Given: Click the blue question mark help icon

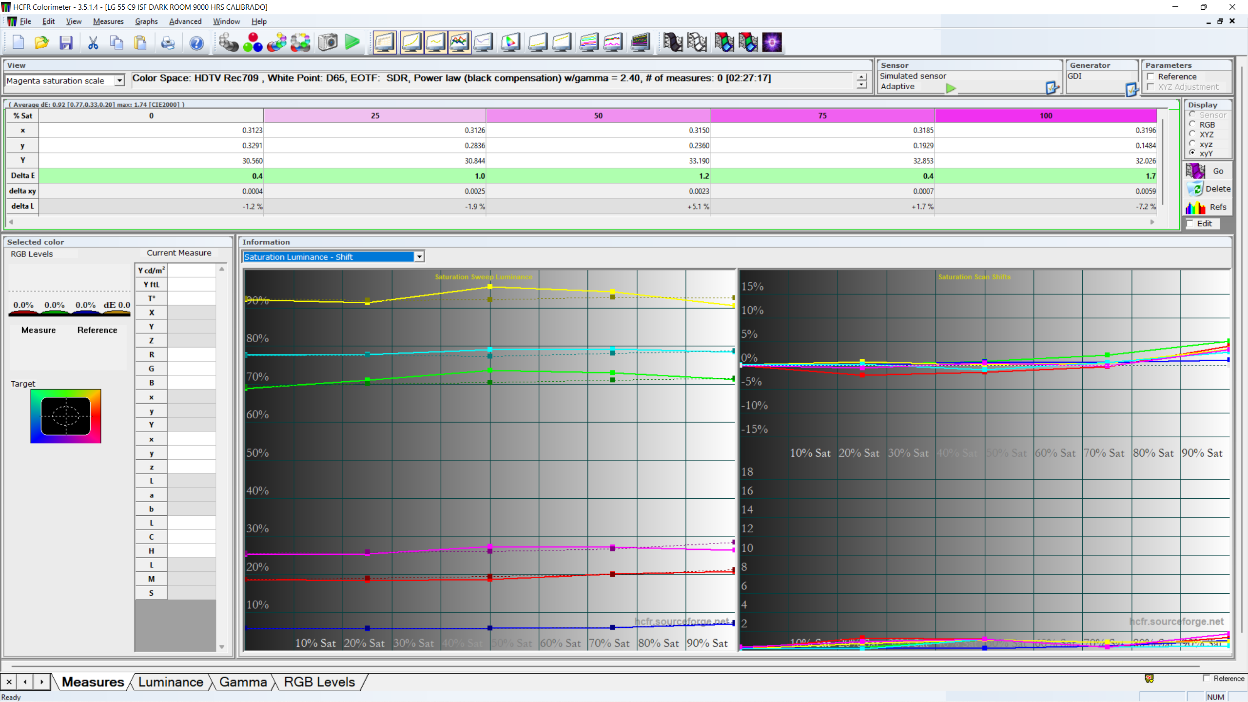Looking at the screenshot, I should click(196, 43).
